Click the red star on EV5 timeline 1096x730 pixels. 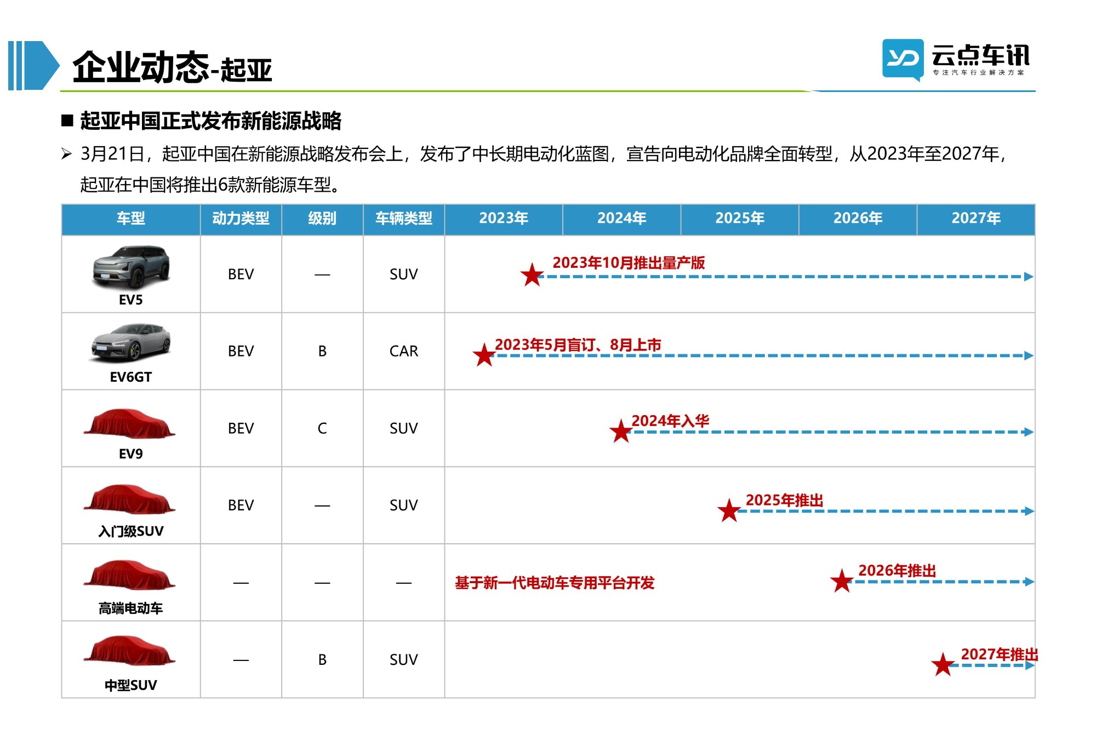tap(532, 275)
